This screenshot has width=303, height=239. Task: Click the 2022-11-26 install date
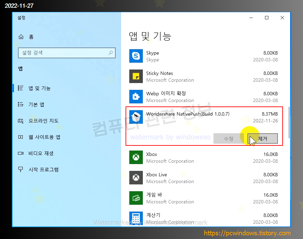(x=265, y=121)
